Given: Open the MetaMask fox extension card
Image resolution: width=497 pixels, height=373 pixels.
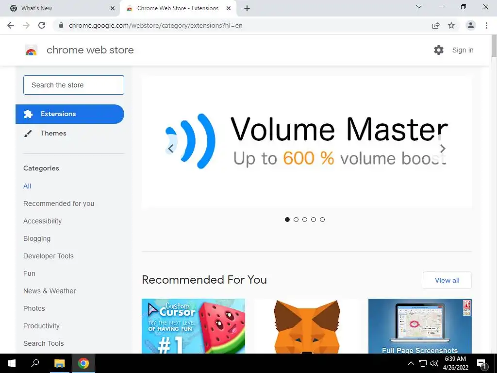Looking at the screenshot, I should tap(307, 326).
